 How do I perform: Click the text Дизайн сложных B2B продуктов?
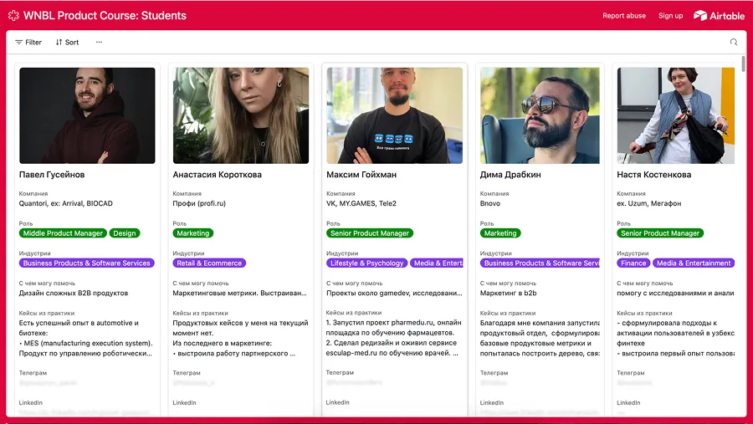click(x=74, y=294)
